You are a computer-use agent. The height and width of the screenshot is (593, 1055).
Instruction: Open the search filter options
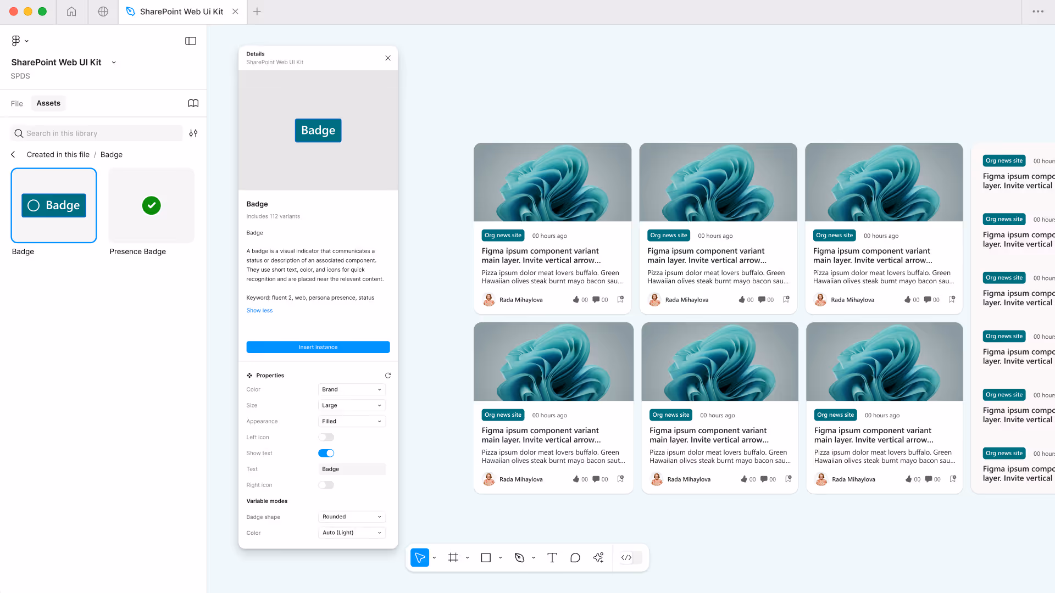pos(193,133)
